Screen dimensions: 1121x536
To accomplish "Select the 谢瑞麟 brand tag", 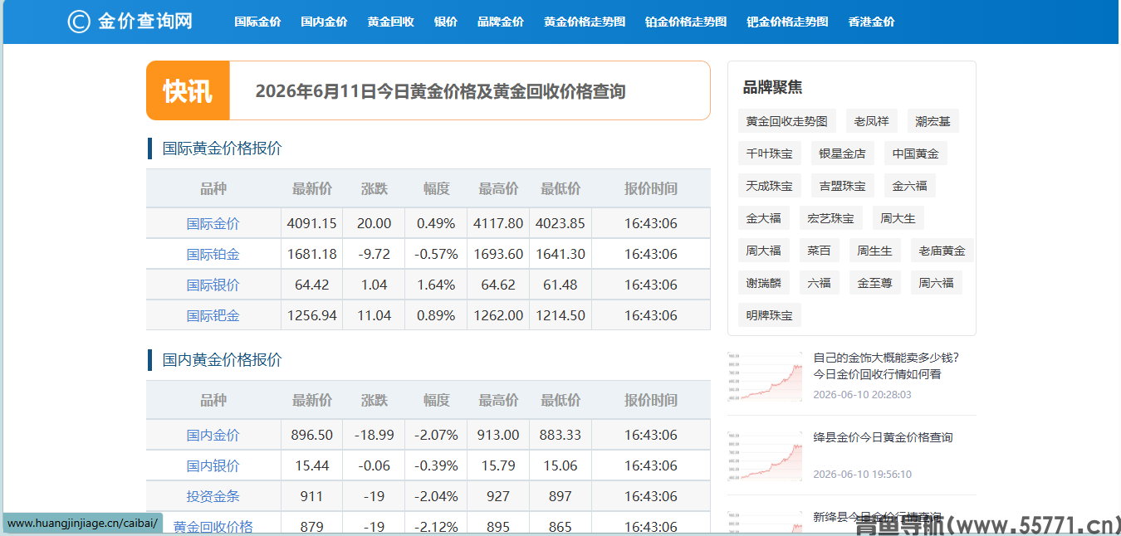I will point(764,283).
